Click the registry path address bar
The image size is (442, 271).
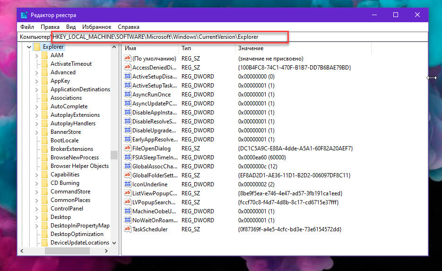(223, 37)
